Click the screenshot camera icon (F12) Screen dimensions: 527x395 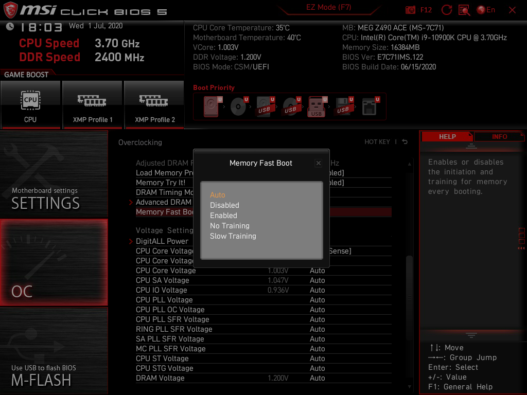411,10
